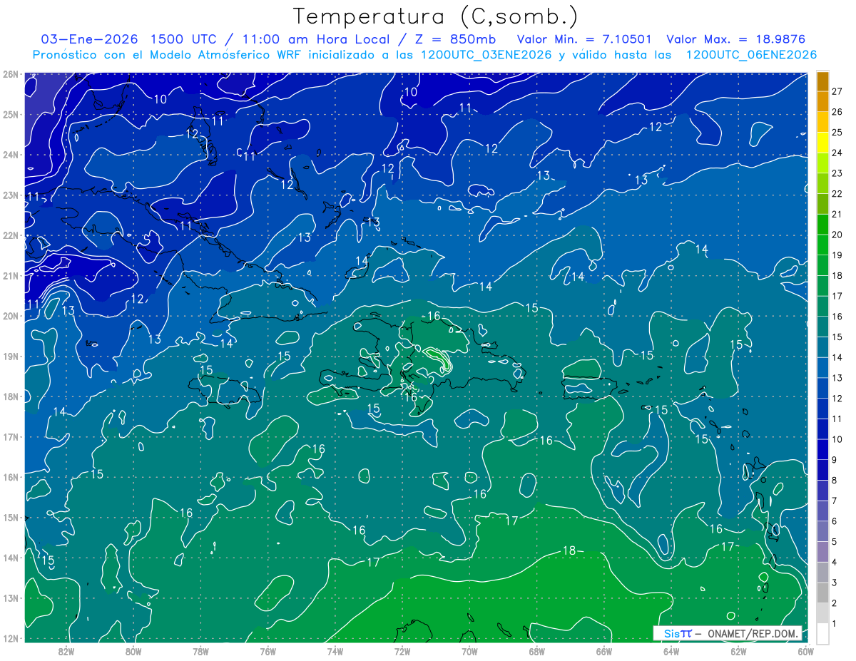The image size is (856, 661).
Task: Click 'Valor Max. = 18.9876' text
Action: click(736, 39)
